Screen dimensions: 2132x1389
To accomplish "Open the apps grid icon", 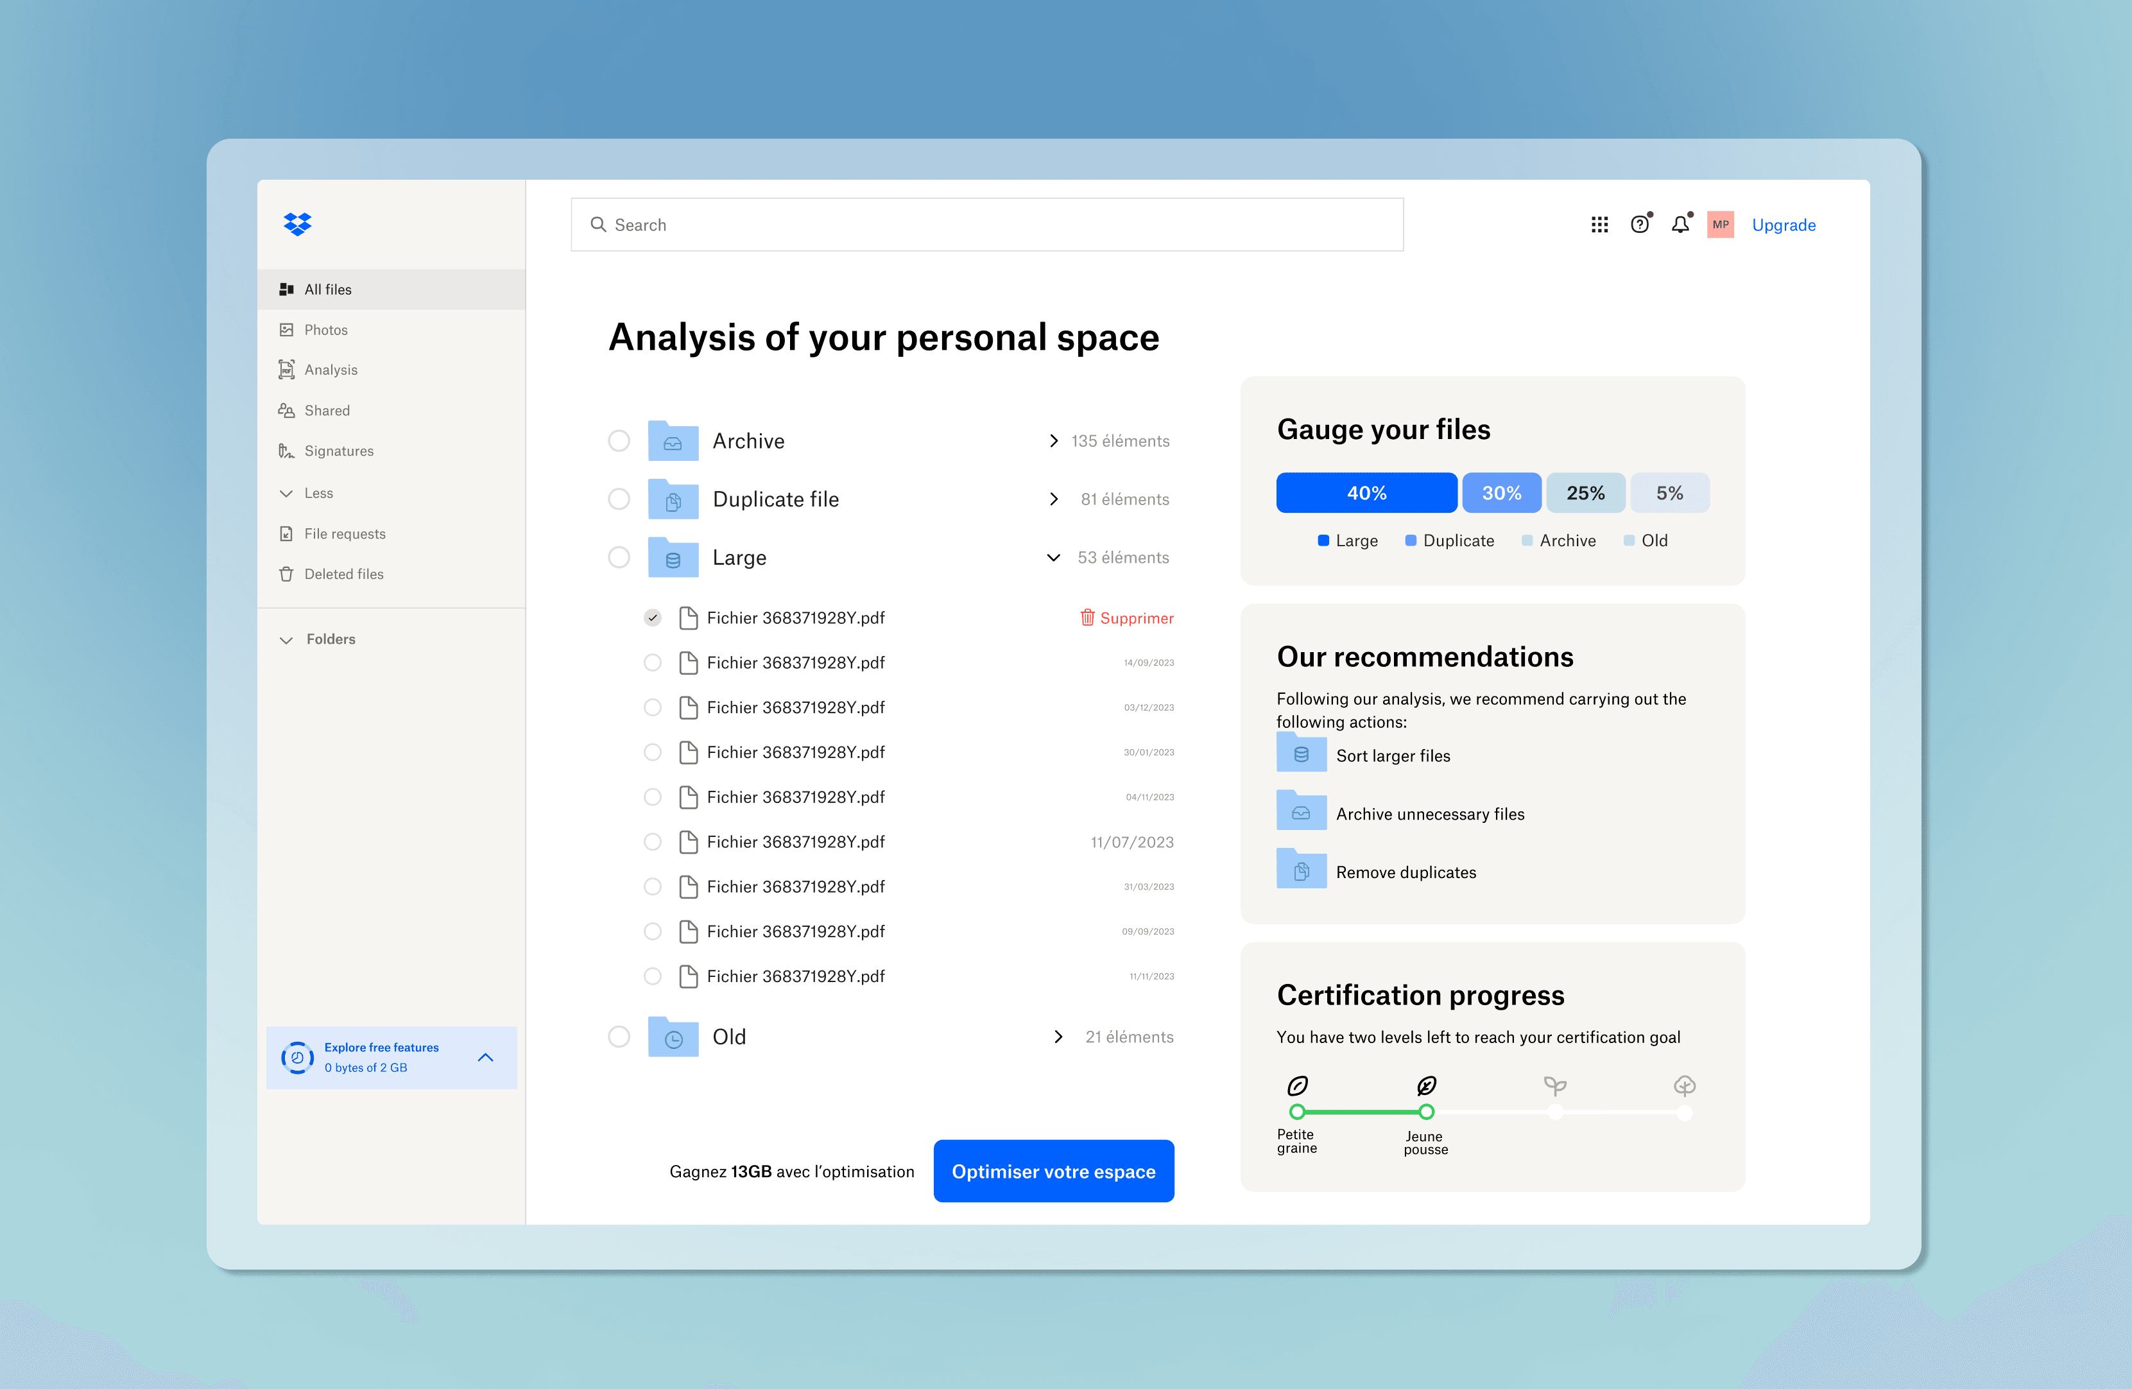I will coord(1599,225).
